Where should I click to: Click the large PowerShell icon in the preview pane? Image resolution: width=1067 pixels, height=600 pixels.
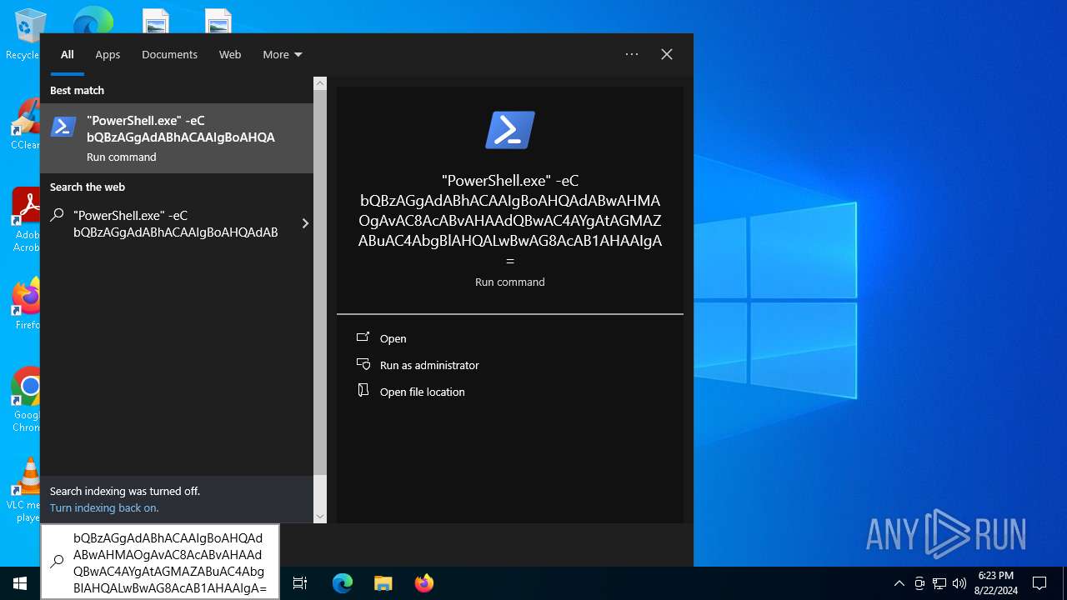(x=510, y=130)
